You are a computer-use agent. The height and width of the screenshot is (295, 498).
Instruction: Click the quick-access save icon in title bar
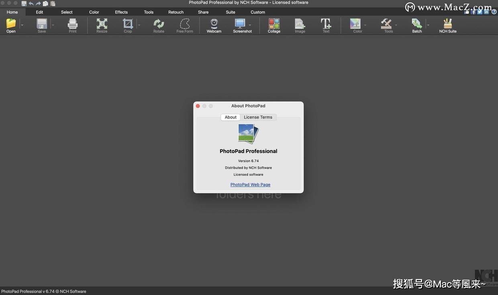pyautogui.click(x=24, y=3)
